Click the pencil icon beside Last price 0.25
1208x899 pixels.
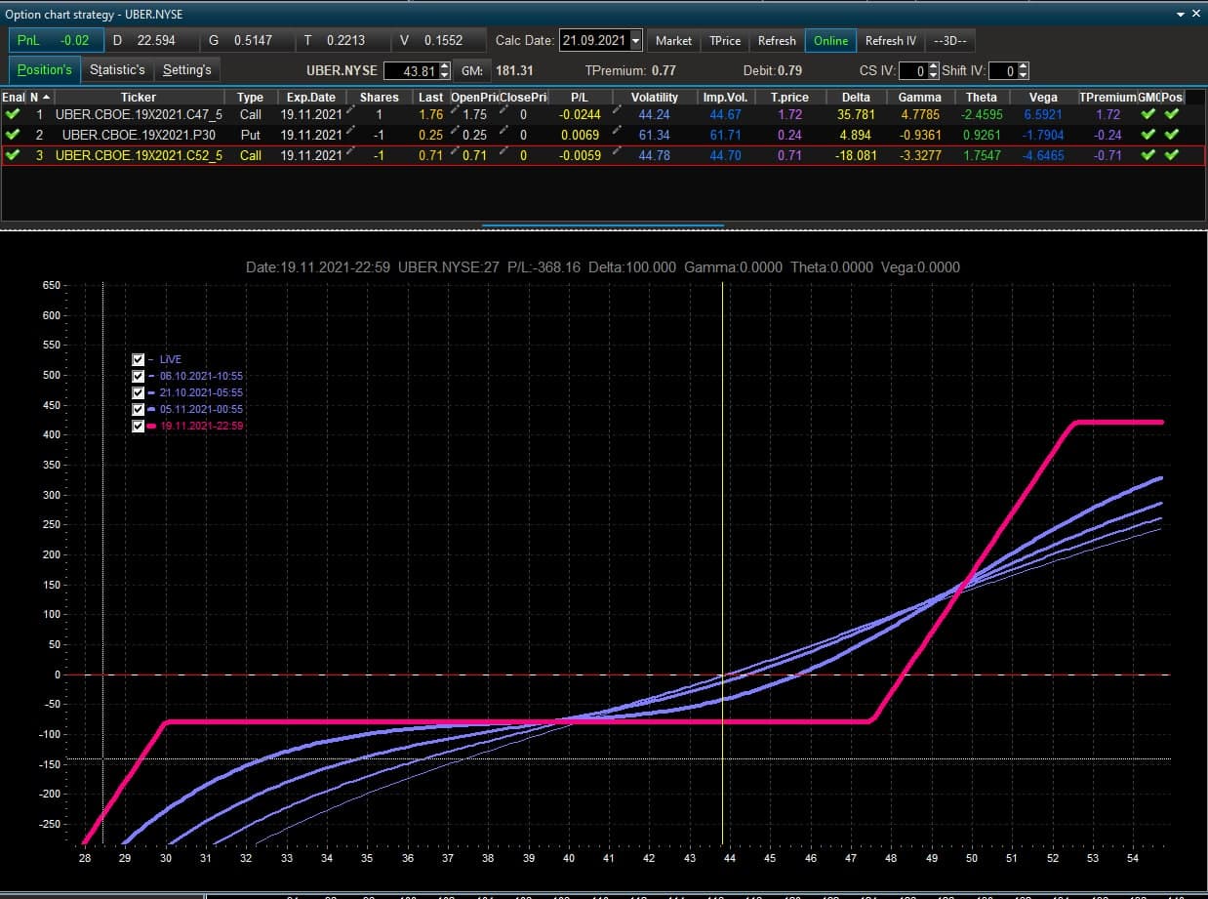coord(453,134)
